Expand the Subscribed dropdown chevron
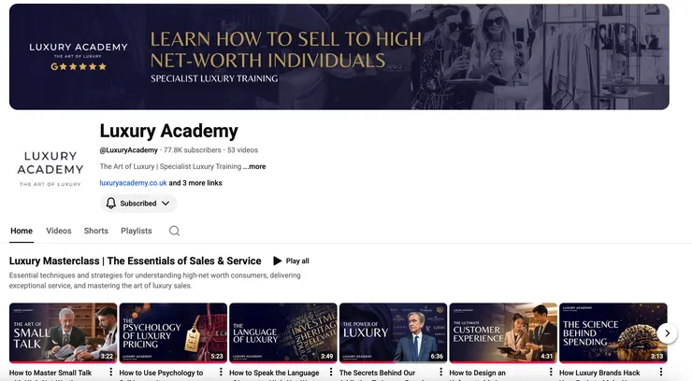 coord(166,204)
